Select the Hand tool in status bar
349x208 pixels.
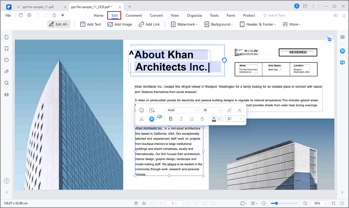coord(136,203)
